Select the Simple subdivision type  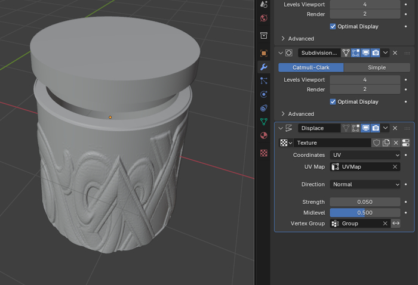click(x=376, y=67)
